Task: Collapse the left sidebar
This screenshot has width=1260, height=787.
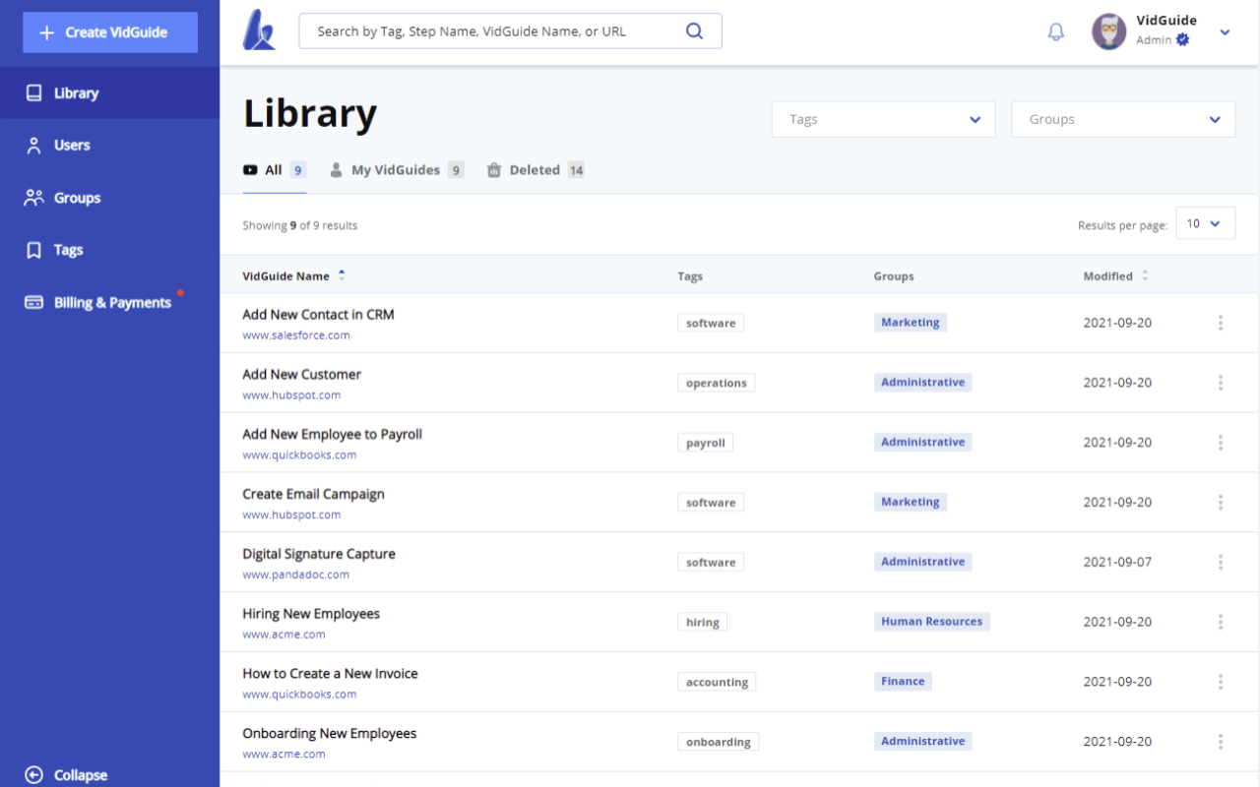Action: pos(64,774)
